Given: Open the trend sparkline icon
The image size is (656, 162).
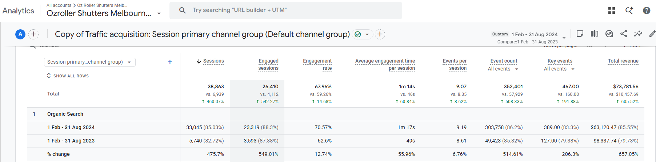Looking at the screenshot, I should (x=638, y=34).
